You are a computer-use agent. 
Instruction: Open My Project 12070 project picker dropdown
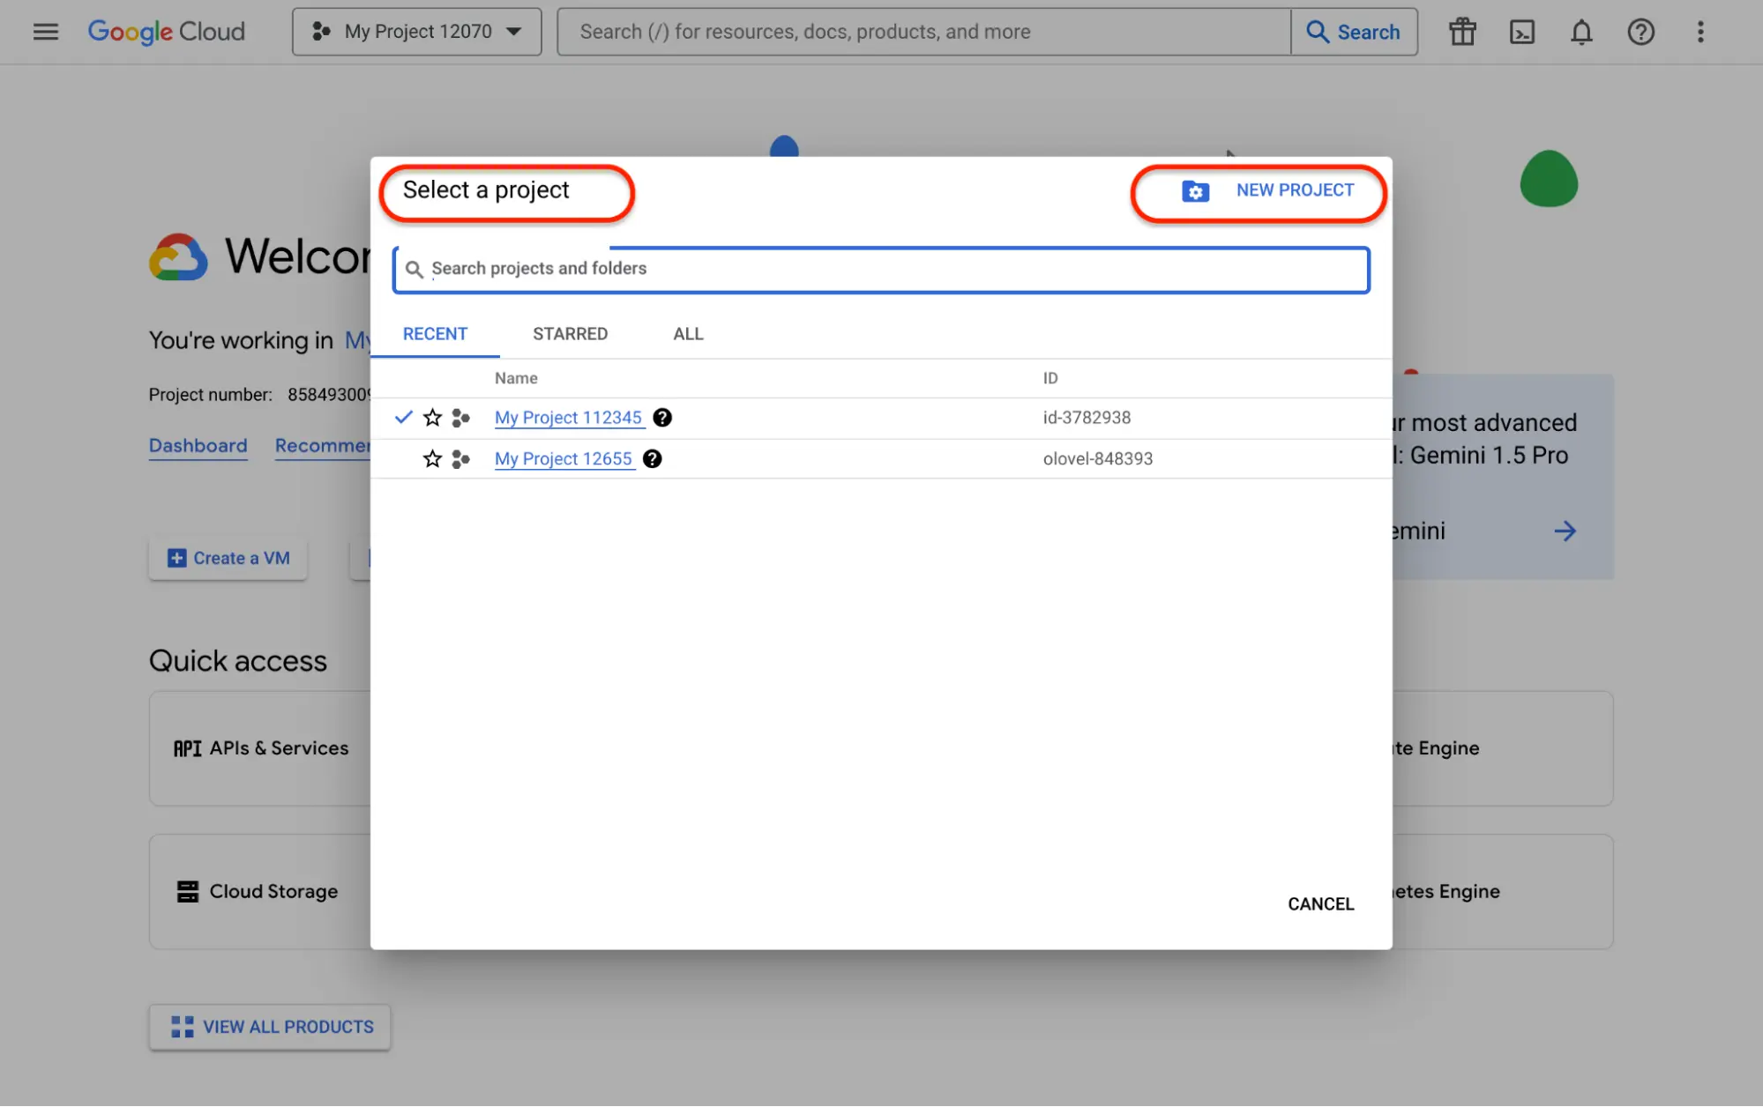coord(417,32)
